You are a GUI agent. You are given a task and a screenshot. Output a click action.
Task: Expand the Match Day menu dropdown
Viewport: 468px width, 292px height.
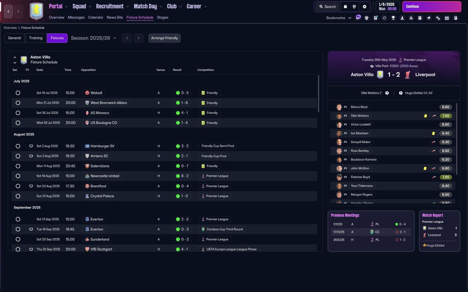click(161, 7)
